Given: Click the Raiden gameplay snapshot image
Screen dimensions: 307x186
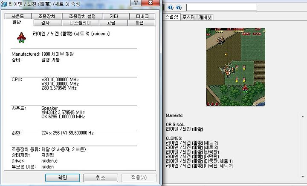Looking at the screenshot, I should tap(235, 67).
